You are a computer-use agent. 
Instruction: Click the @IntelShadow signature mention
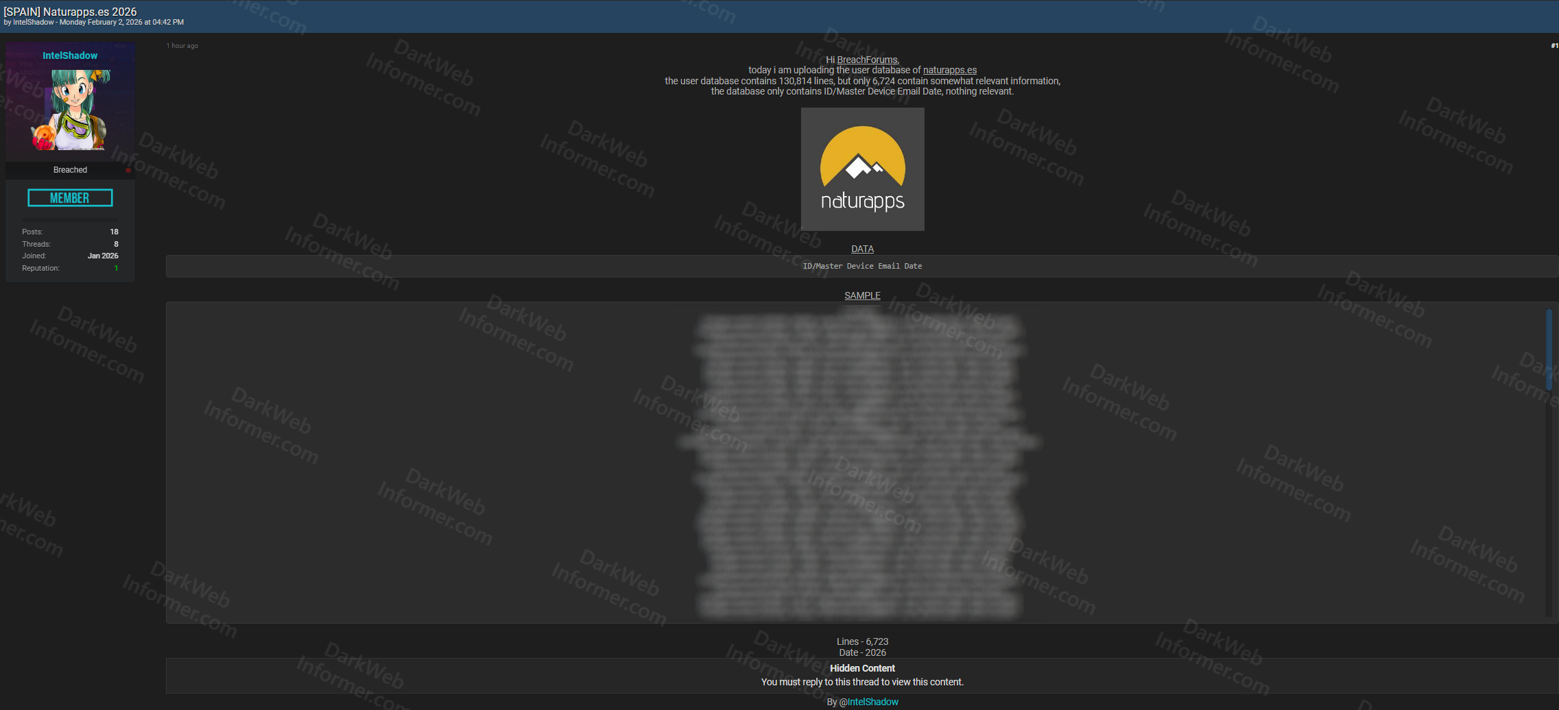(x=868, y=702)
